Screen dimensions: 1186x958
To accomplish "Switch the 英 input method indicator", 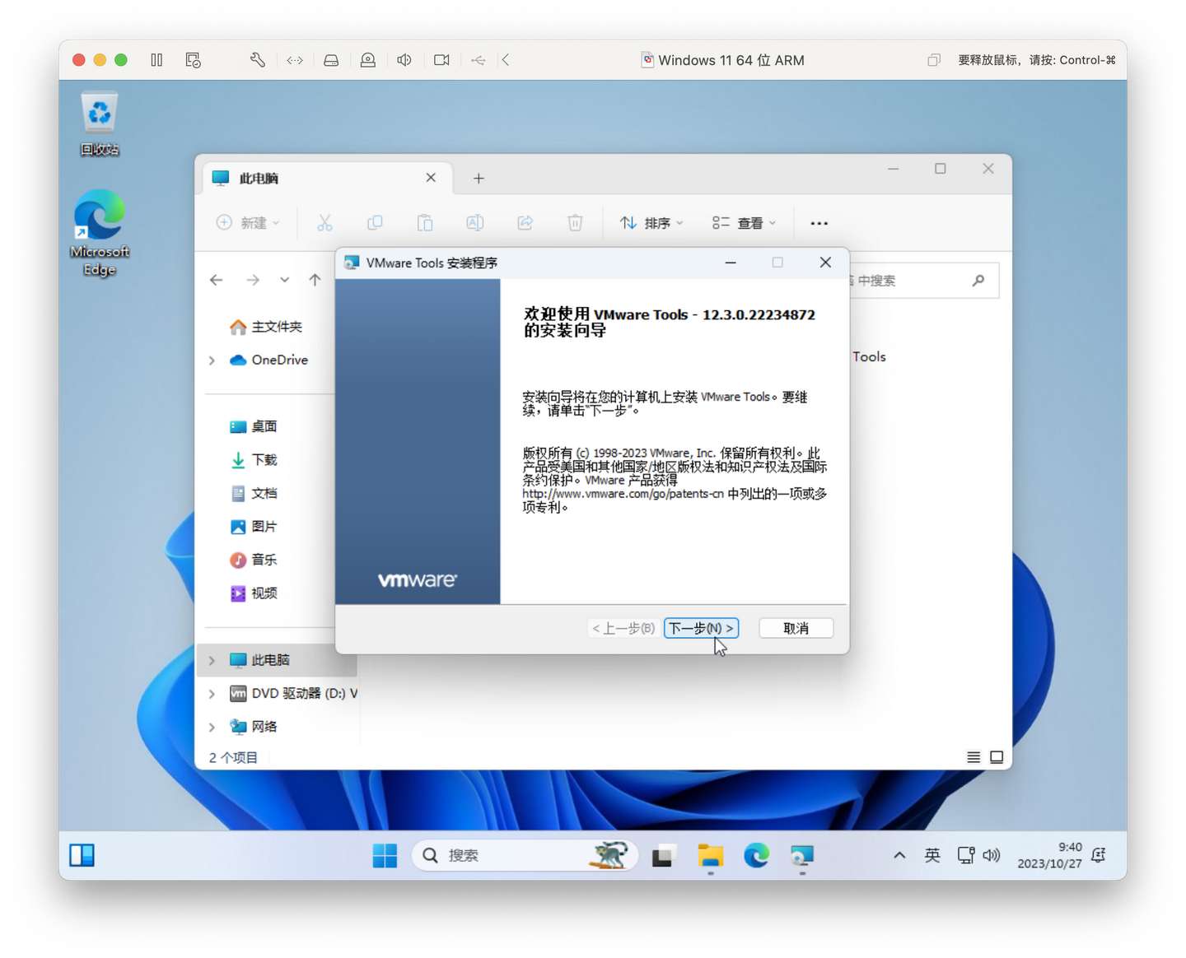I will [x=932, y=856].
